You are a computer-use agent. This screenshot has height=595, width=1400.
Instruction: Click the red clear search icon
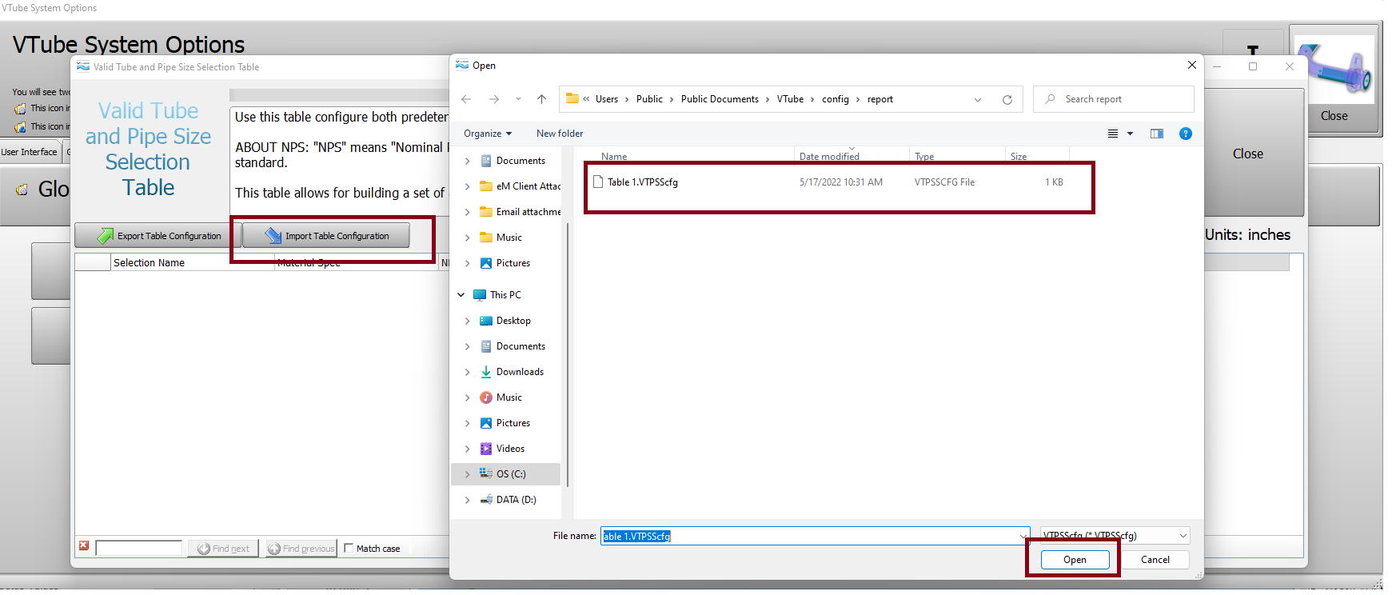pyautogui.click(x=84, y=546)
